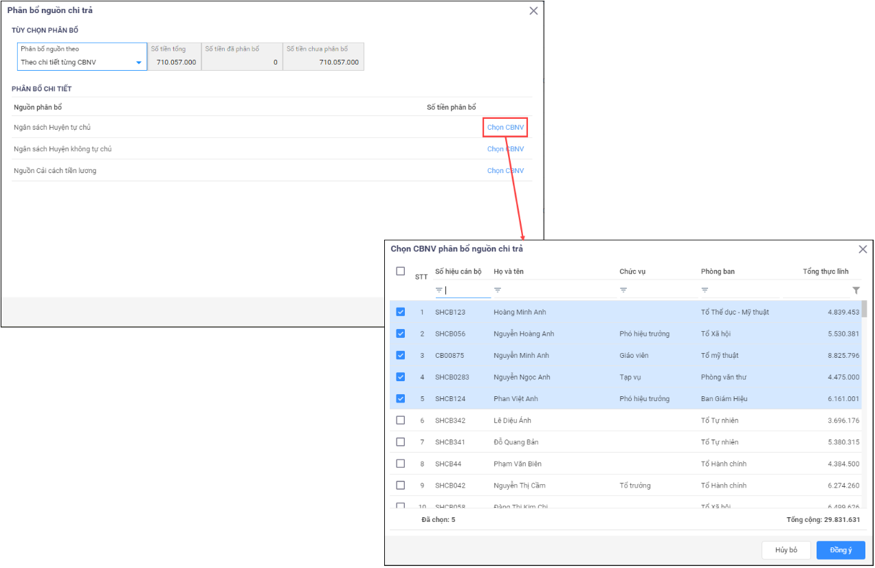875x568 pixels.
Task: Close the Phân bổ nguồn chi trả dialog
Action: pyautogui.click(x=533, y=11)
